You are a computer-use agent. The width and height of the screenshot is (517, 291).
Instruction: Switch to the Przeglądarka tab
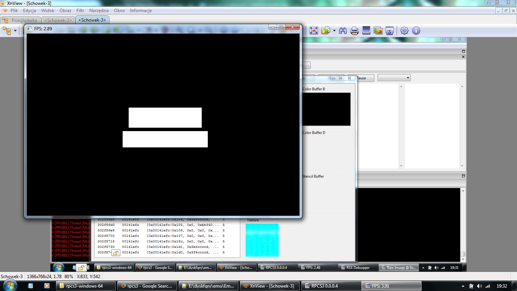(x=20, y=20)
